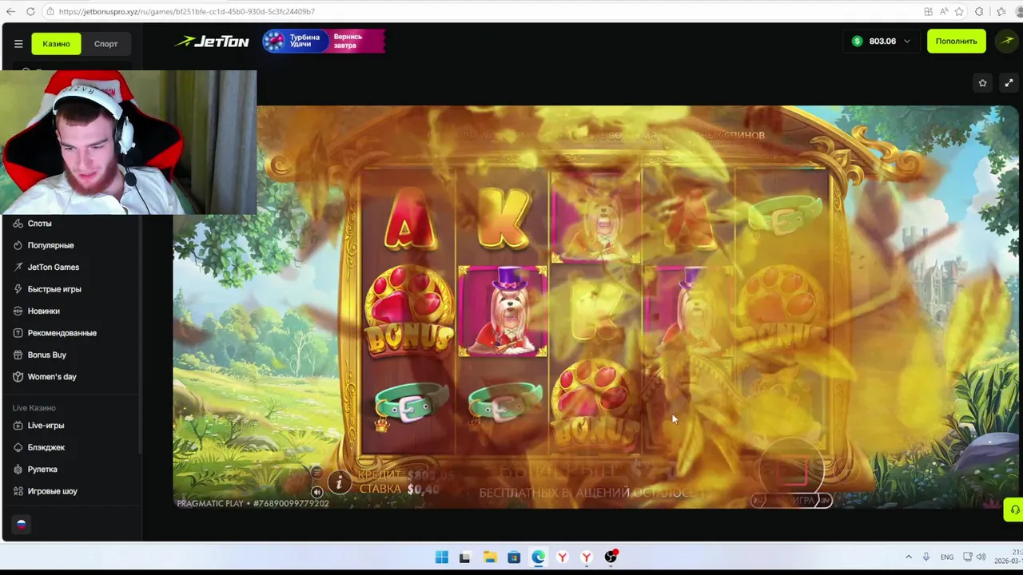Open Live-игры in Live Казино
1023x575 pixels.
coord(46,426)
